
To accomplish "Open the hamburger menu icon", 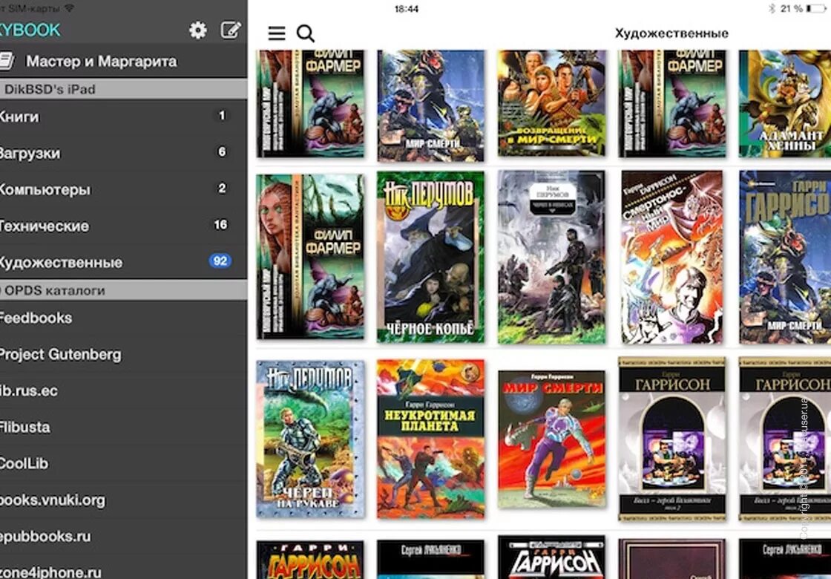I will pos(277,33).
